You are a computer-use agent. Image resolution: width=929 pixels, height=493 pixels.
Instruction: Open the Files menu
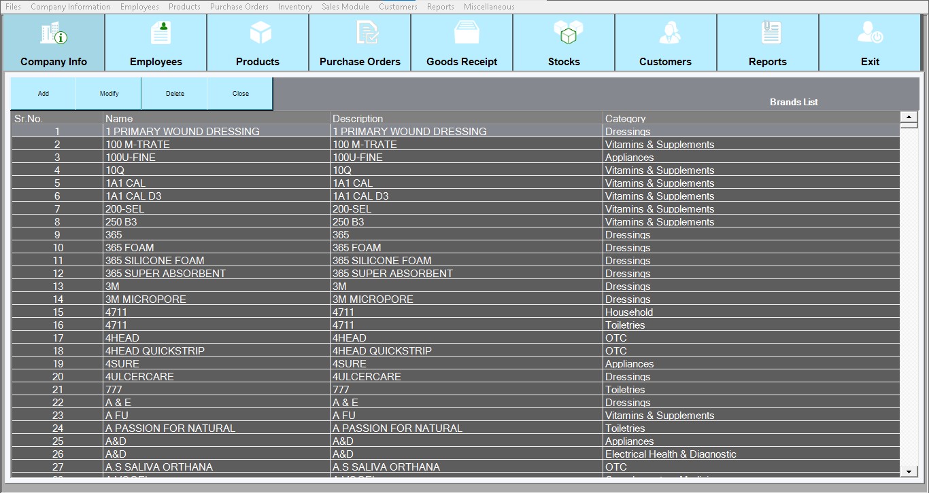13,7
